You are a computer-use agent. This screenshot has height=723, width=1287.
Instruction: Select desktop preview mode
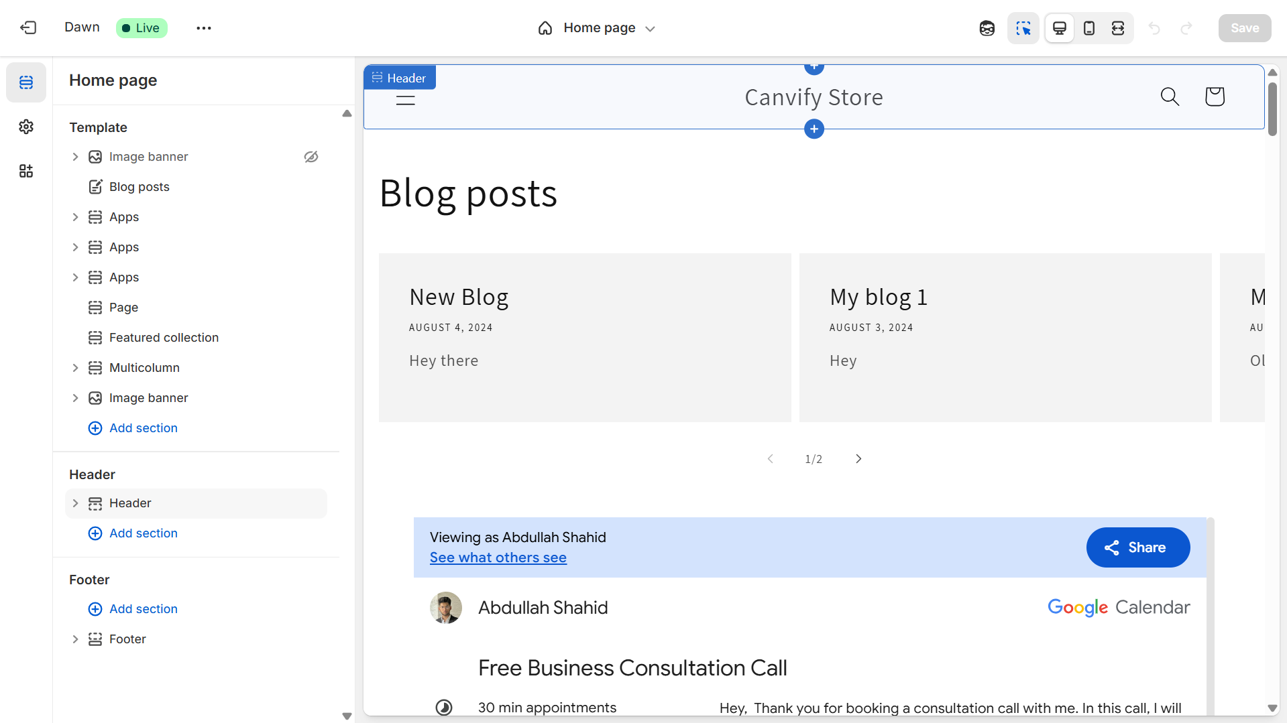(x=1059, y=28)
